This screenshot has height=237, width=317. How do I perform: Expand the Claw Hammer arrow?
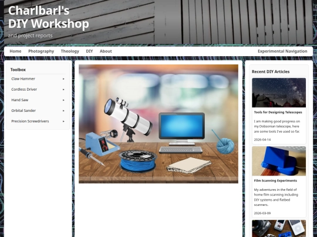pos(63,79)
